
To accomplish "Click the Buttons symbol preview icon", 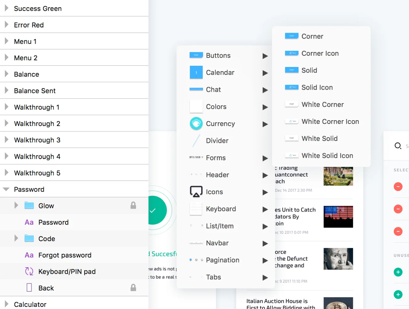I will click(196, 55).
